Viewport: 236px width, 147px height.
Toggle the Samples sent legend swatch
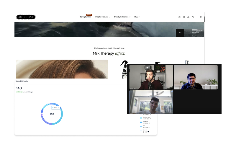click(x=141, y=118)
